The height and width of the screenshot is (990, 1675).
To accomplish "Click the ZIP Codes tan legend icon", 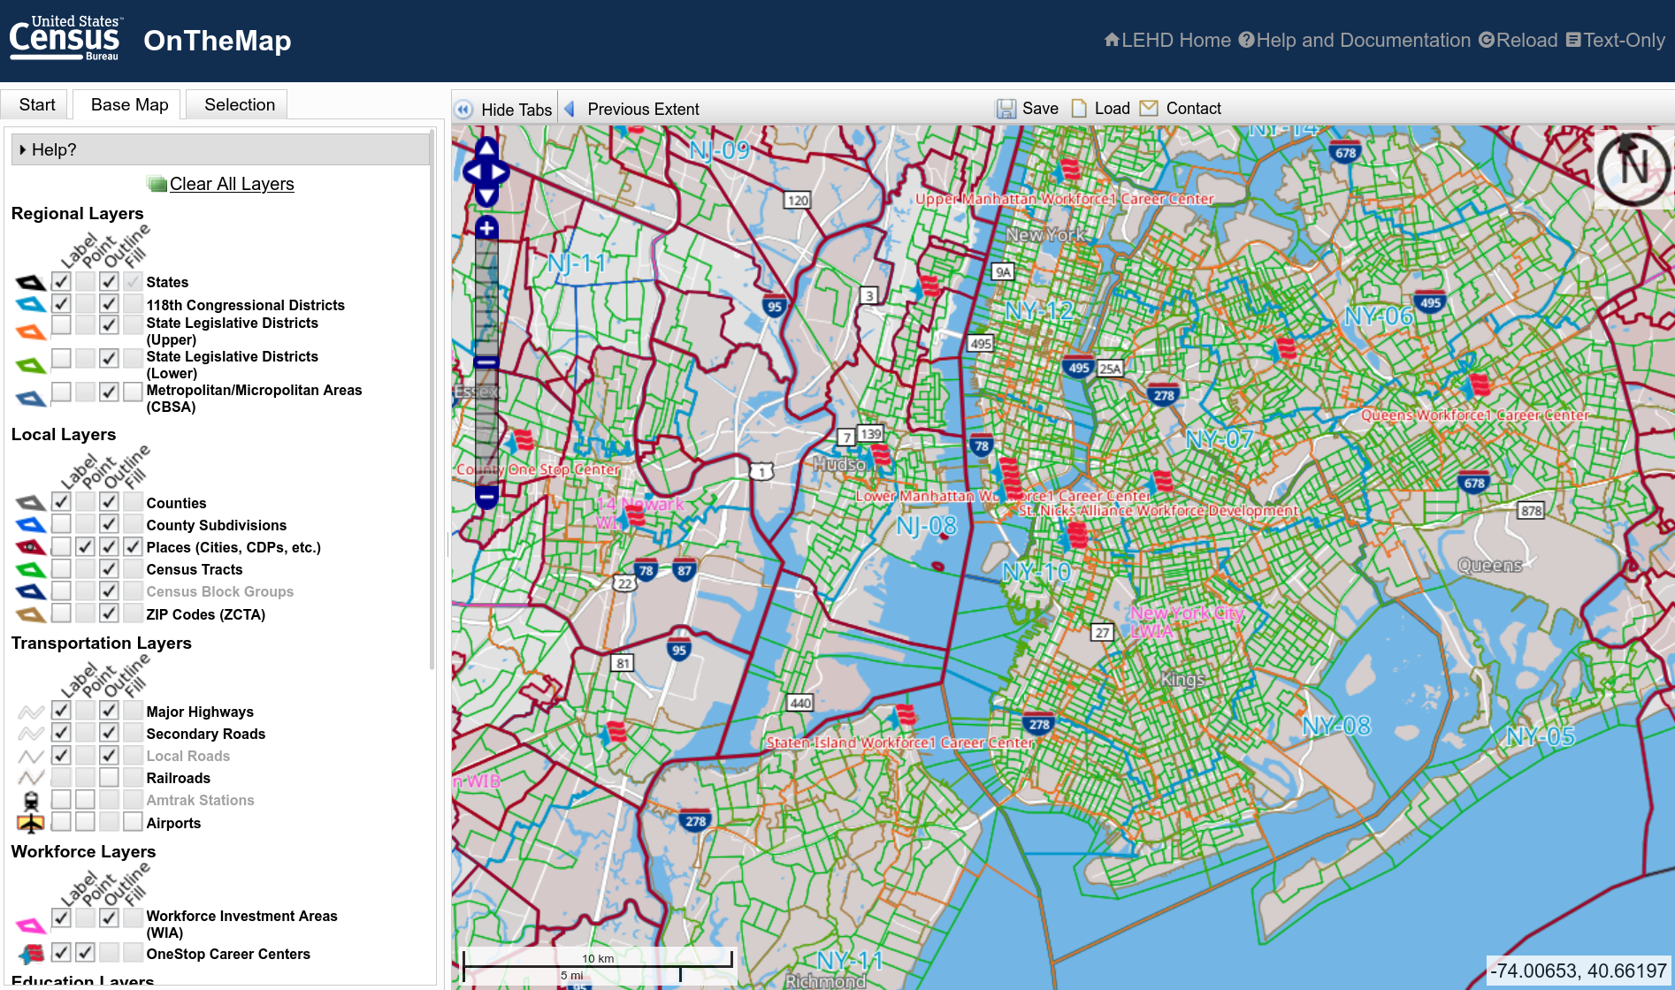I will tap(30, 614).
